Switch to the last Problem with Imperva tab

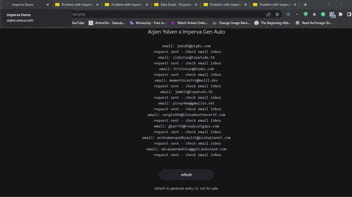[x=274, y=5]
